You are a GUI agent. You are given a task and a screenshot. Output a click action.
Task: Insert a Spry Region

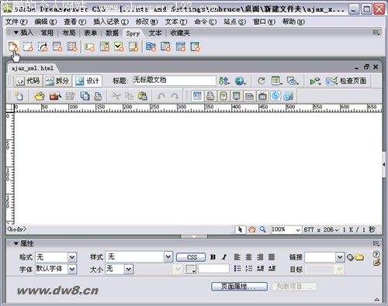pos(28,46)
